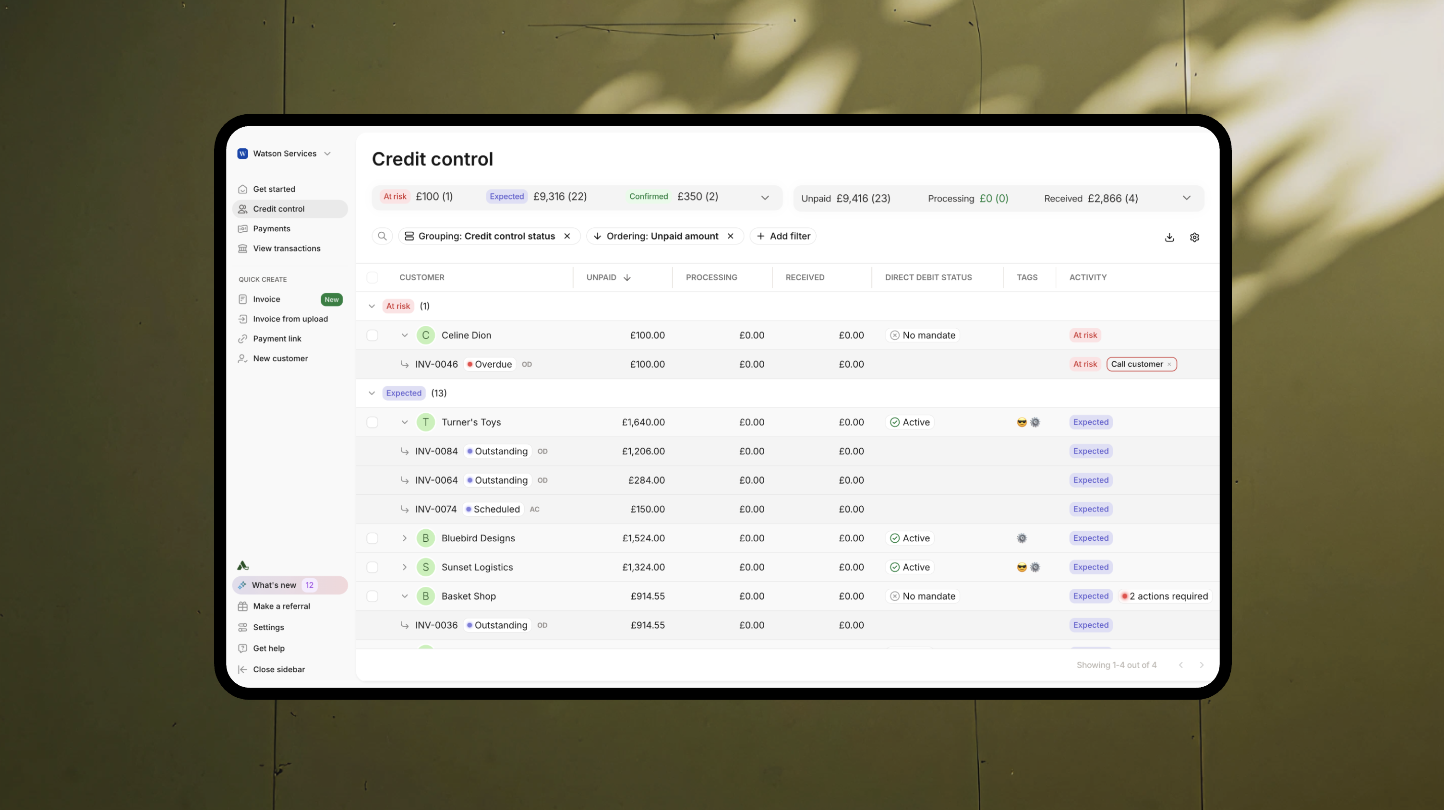Open the What's new panel
The image size is (1444, 810).
pyautogui.click(x=274, y=585)
